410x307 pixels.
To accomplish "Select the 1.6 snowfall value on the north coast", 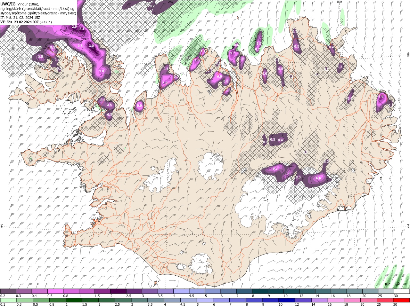I will (x=197, y=60).
